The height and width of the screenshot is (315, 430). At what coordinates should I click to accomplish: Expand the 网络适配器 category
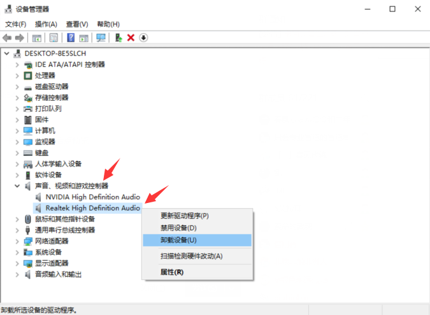tap(17, 241)
